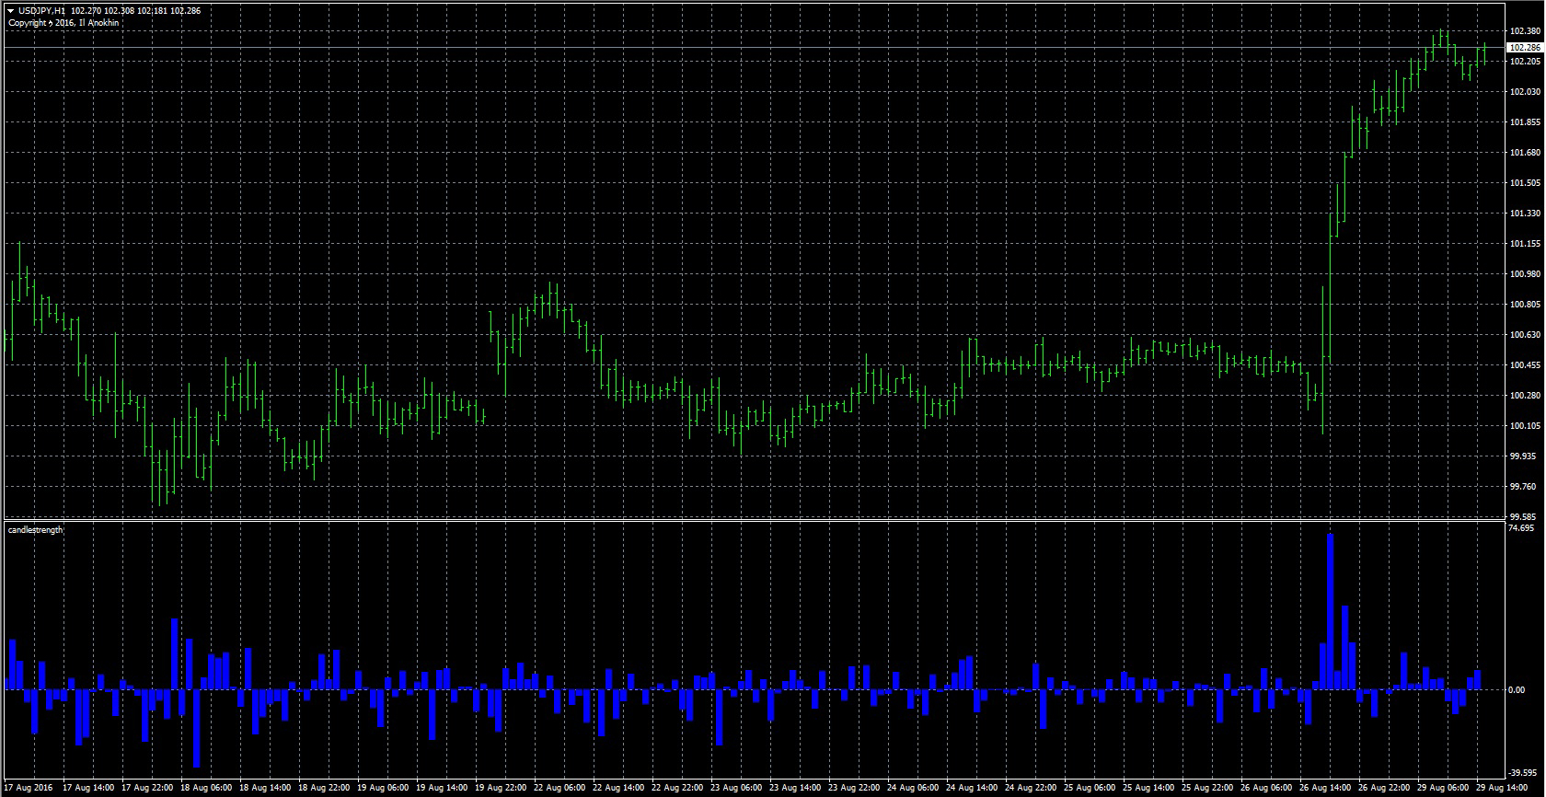Click the 24 Aug 14:00 time label
Screen dimensions: 1546x797
point(973,788)
